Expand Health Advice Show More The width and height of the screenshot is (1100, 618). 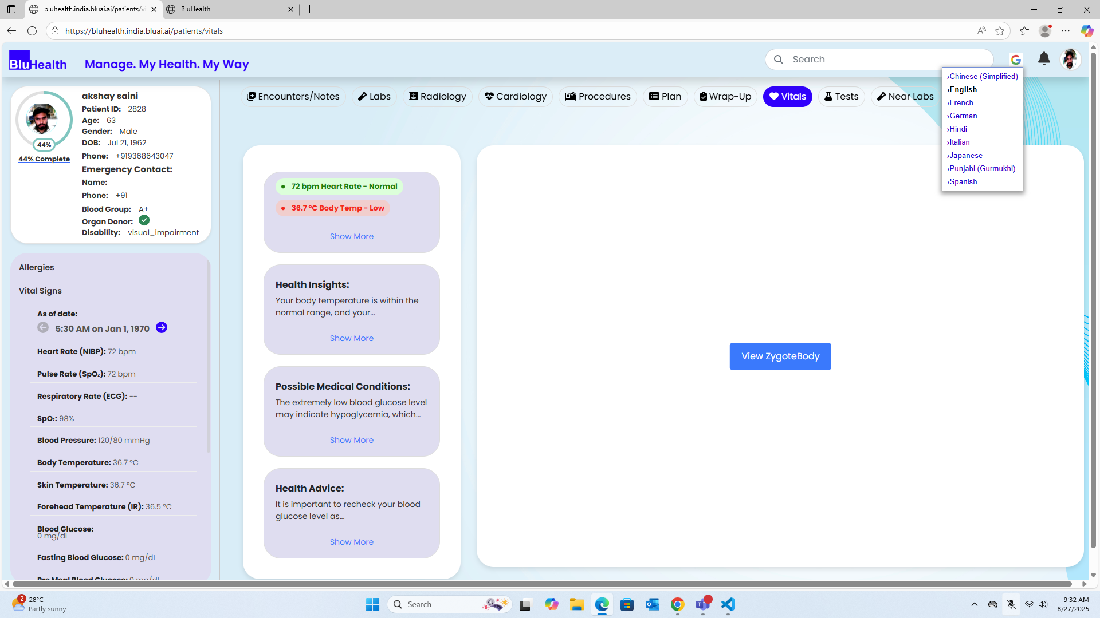pyautogui.click(x=351, y=542)
